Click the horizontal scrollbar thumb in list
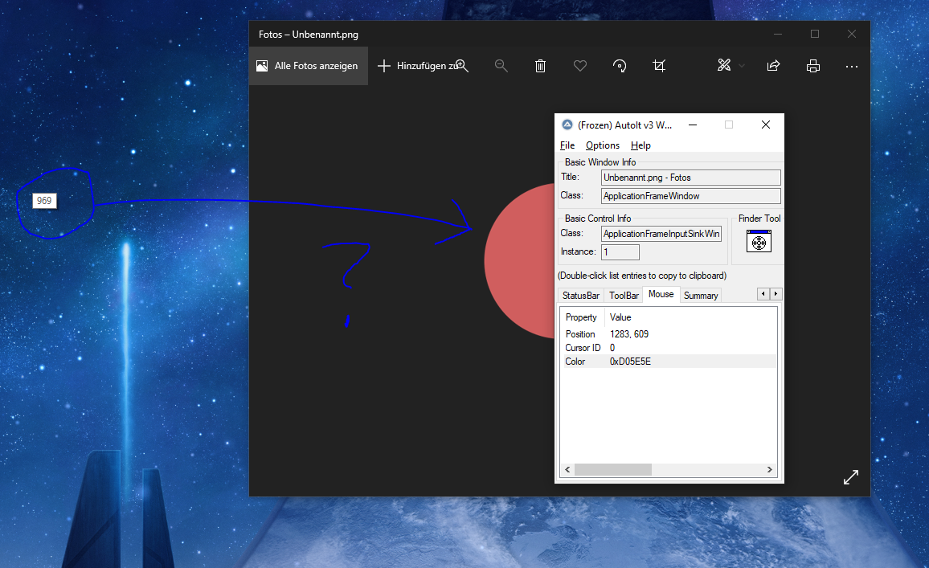Viewport: 929px width, 568px height. pos(613,470)
